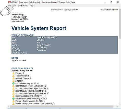Click the warning icon beside Airbag: 1
Viewport: 121px width, 109px height.
click(x=14, y=81)
